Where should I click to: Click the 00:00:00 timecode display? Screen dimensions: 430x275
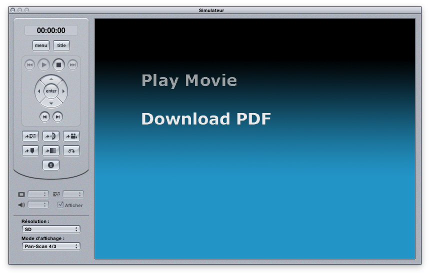coord(51,30)
